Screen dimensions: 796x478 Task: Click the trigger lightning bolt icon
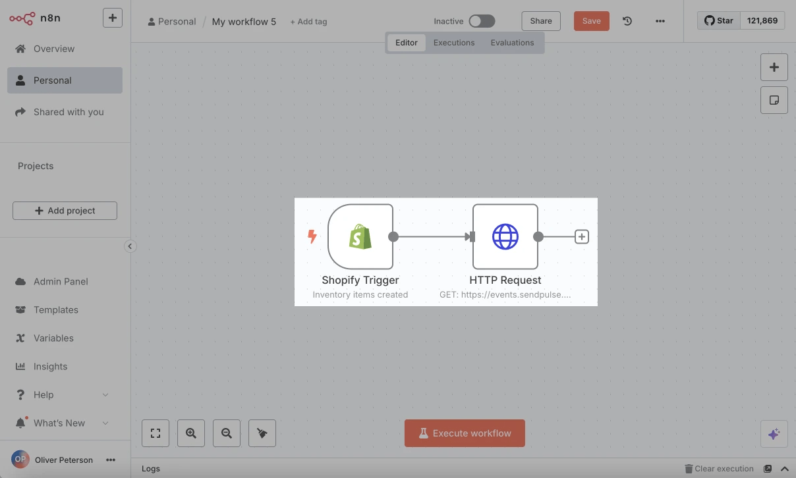click(x=312, y=236)
